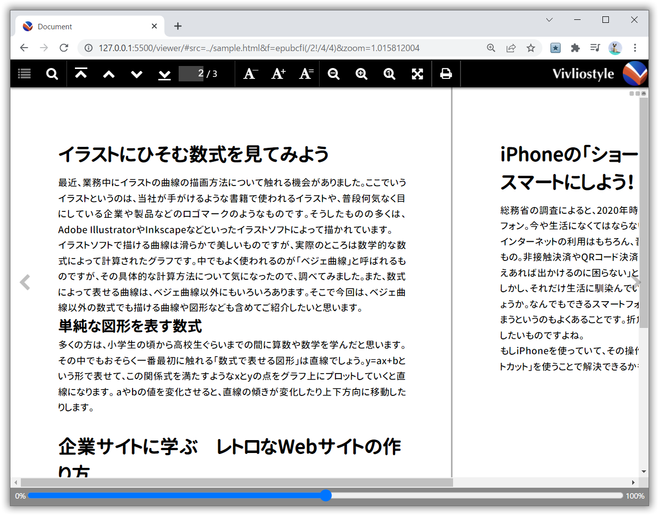This screenshot has height=516, width=659.
Task: Open the Search Tabs dropdown
Action: (549, 20)
